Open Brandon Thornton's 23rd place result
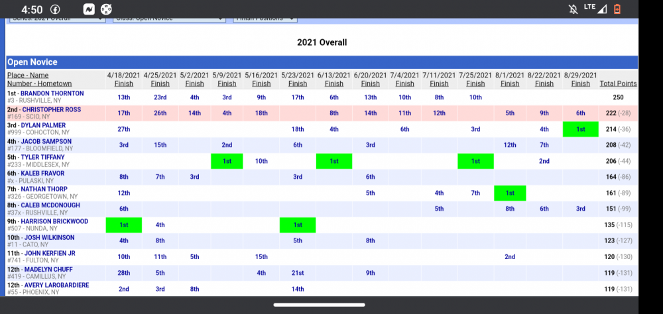The height and width of the screenshot is (314, 663). click(x=160, y=97)
